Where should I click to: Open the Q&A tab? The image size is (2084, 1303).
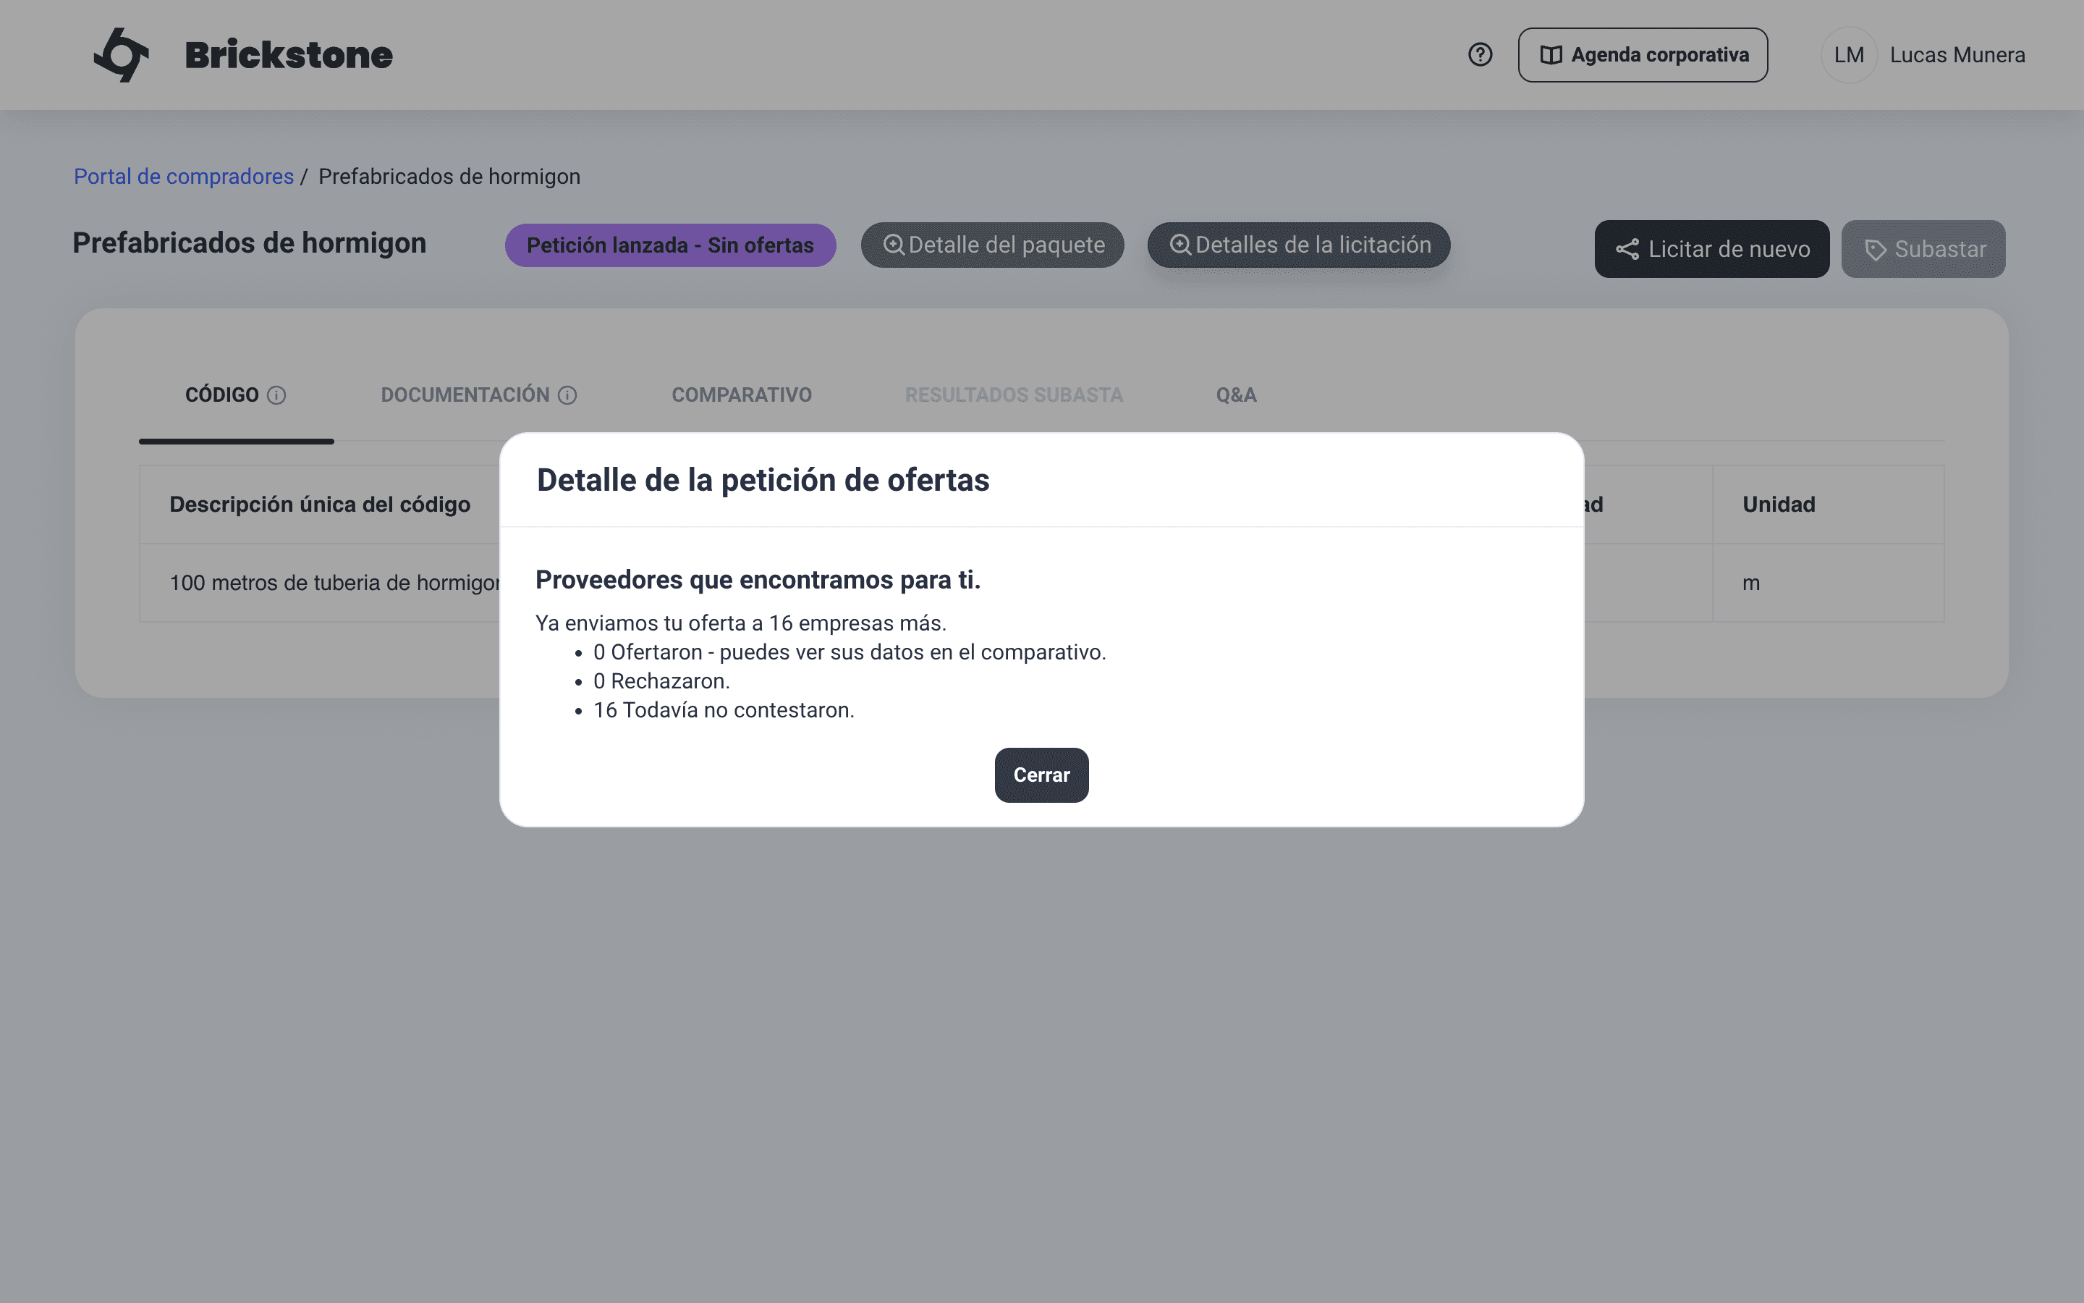1236,395
